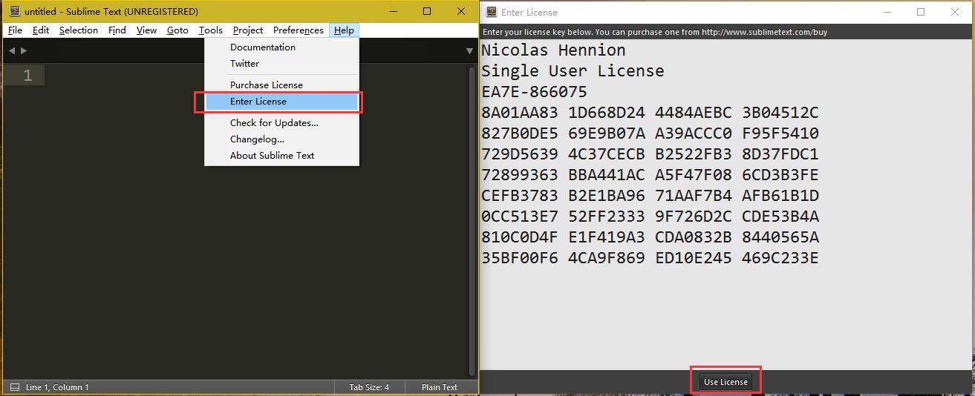Click the EA7E-866075 license line
This screenshot has width=975, height=396.
coord(534,92)
